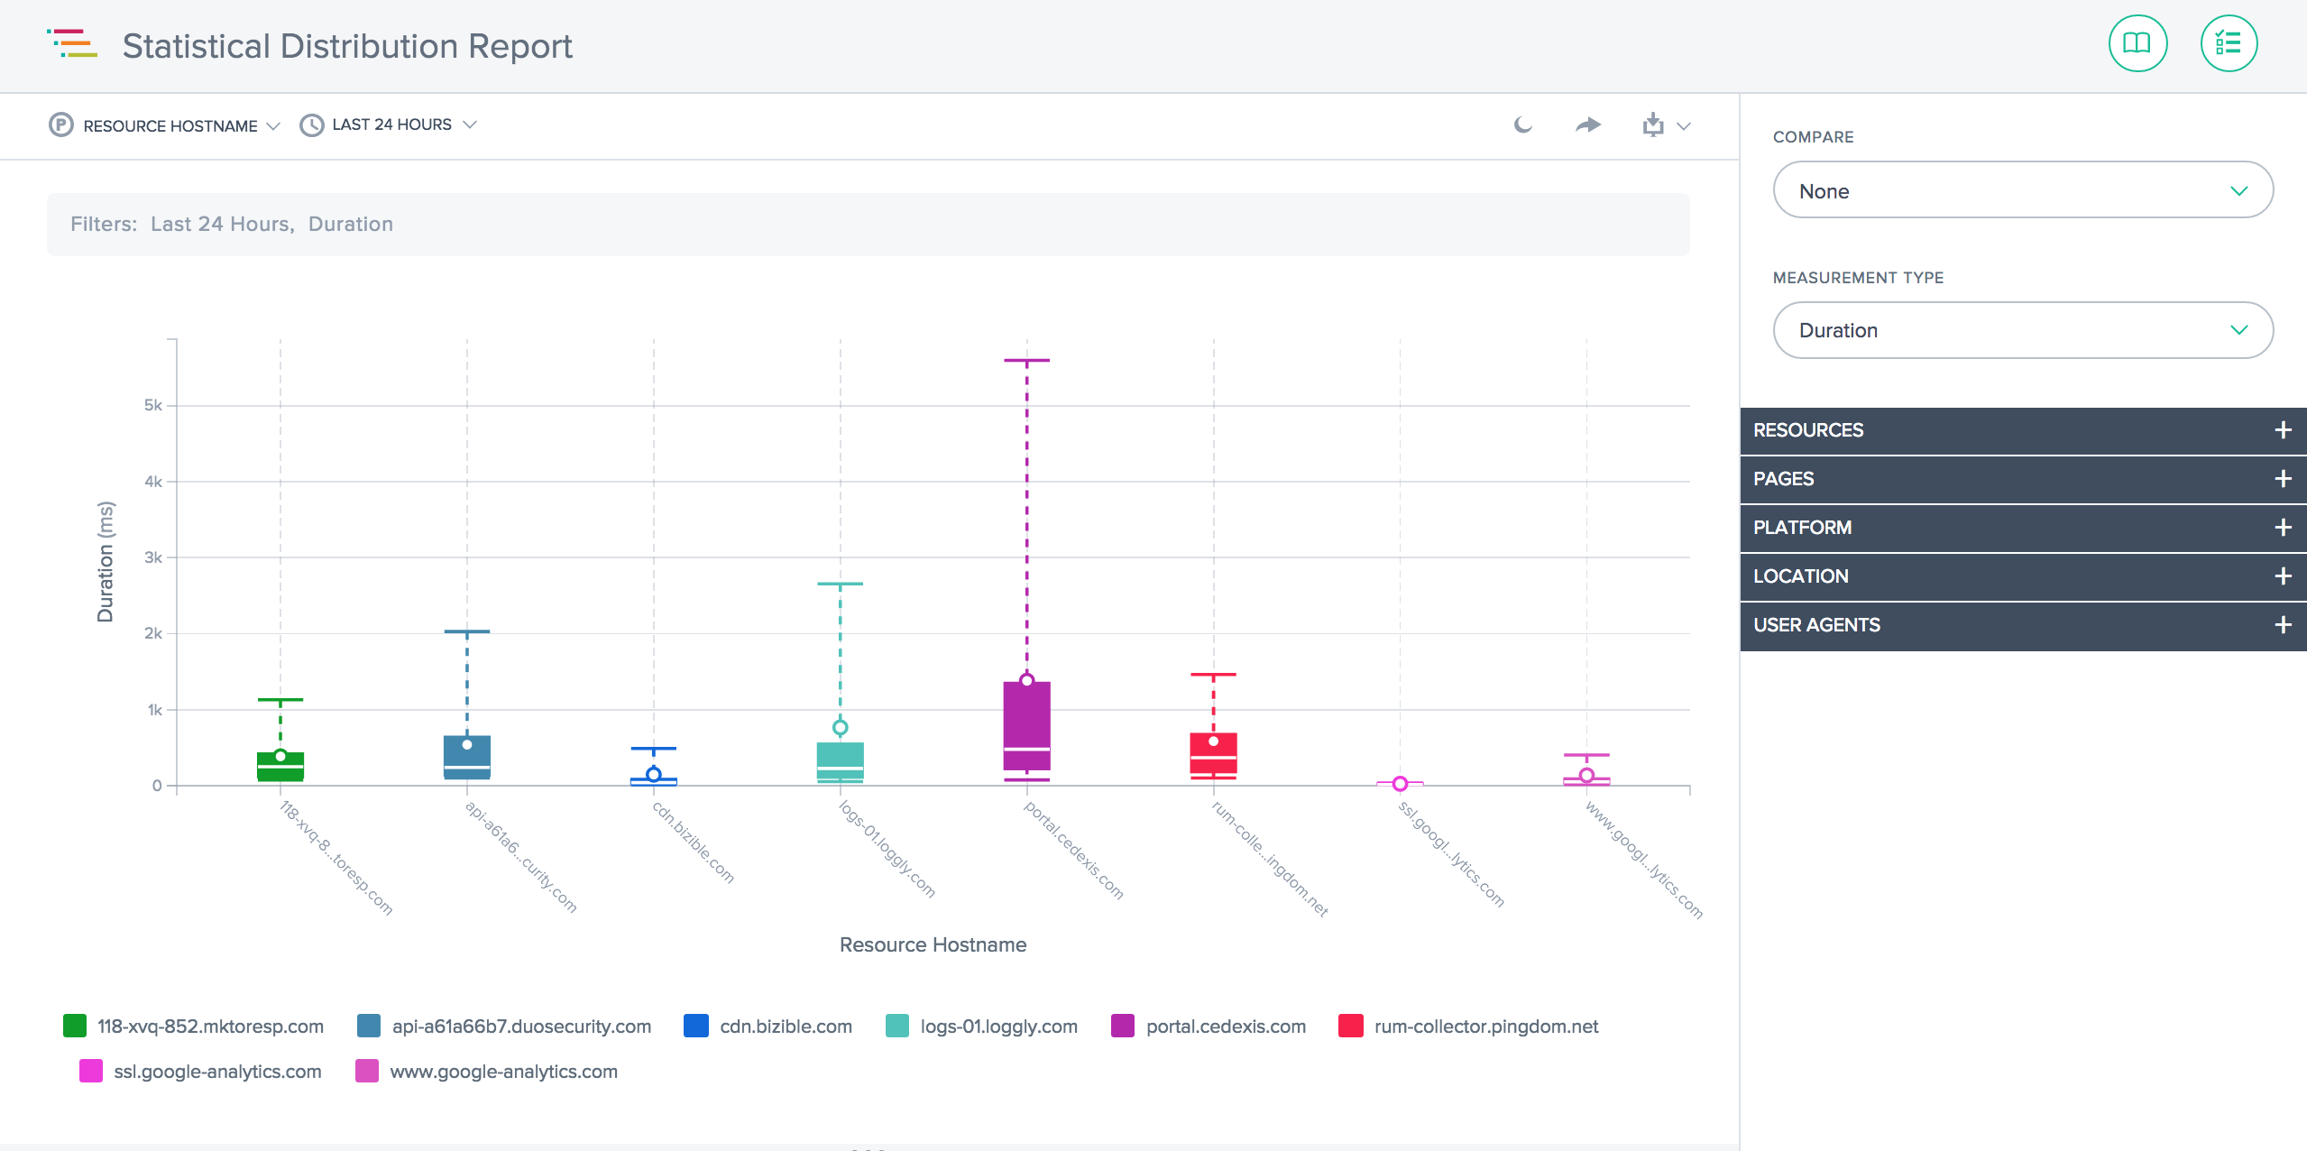Open the Compare dropdown selector

pos(2023,191)
